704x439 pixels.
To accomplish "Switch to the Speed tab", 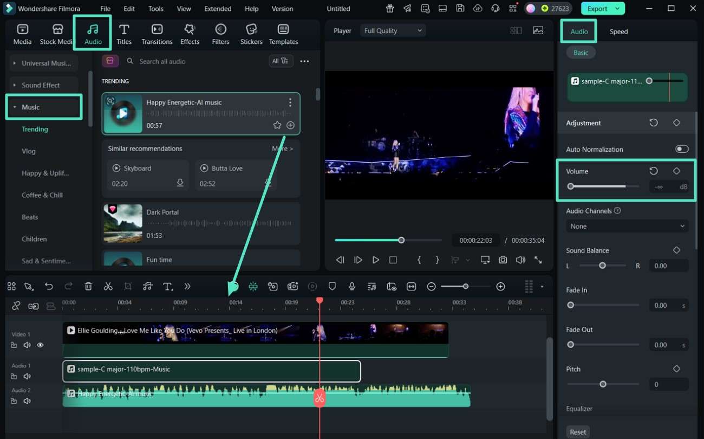I will (x=618, y=31).
